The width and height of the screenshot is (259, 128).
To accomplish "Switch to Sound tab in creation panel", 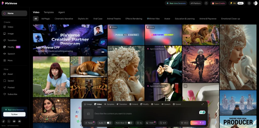I will 177,104.
